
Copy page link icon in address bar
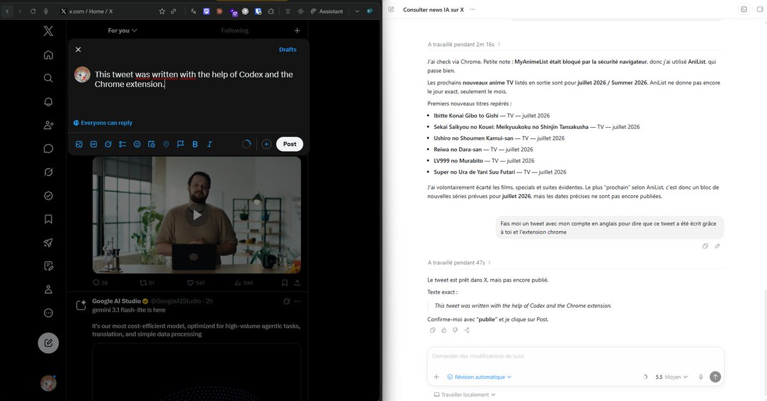[173, 11]
